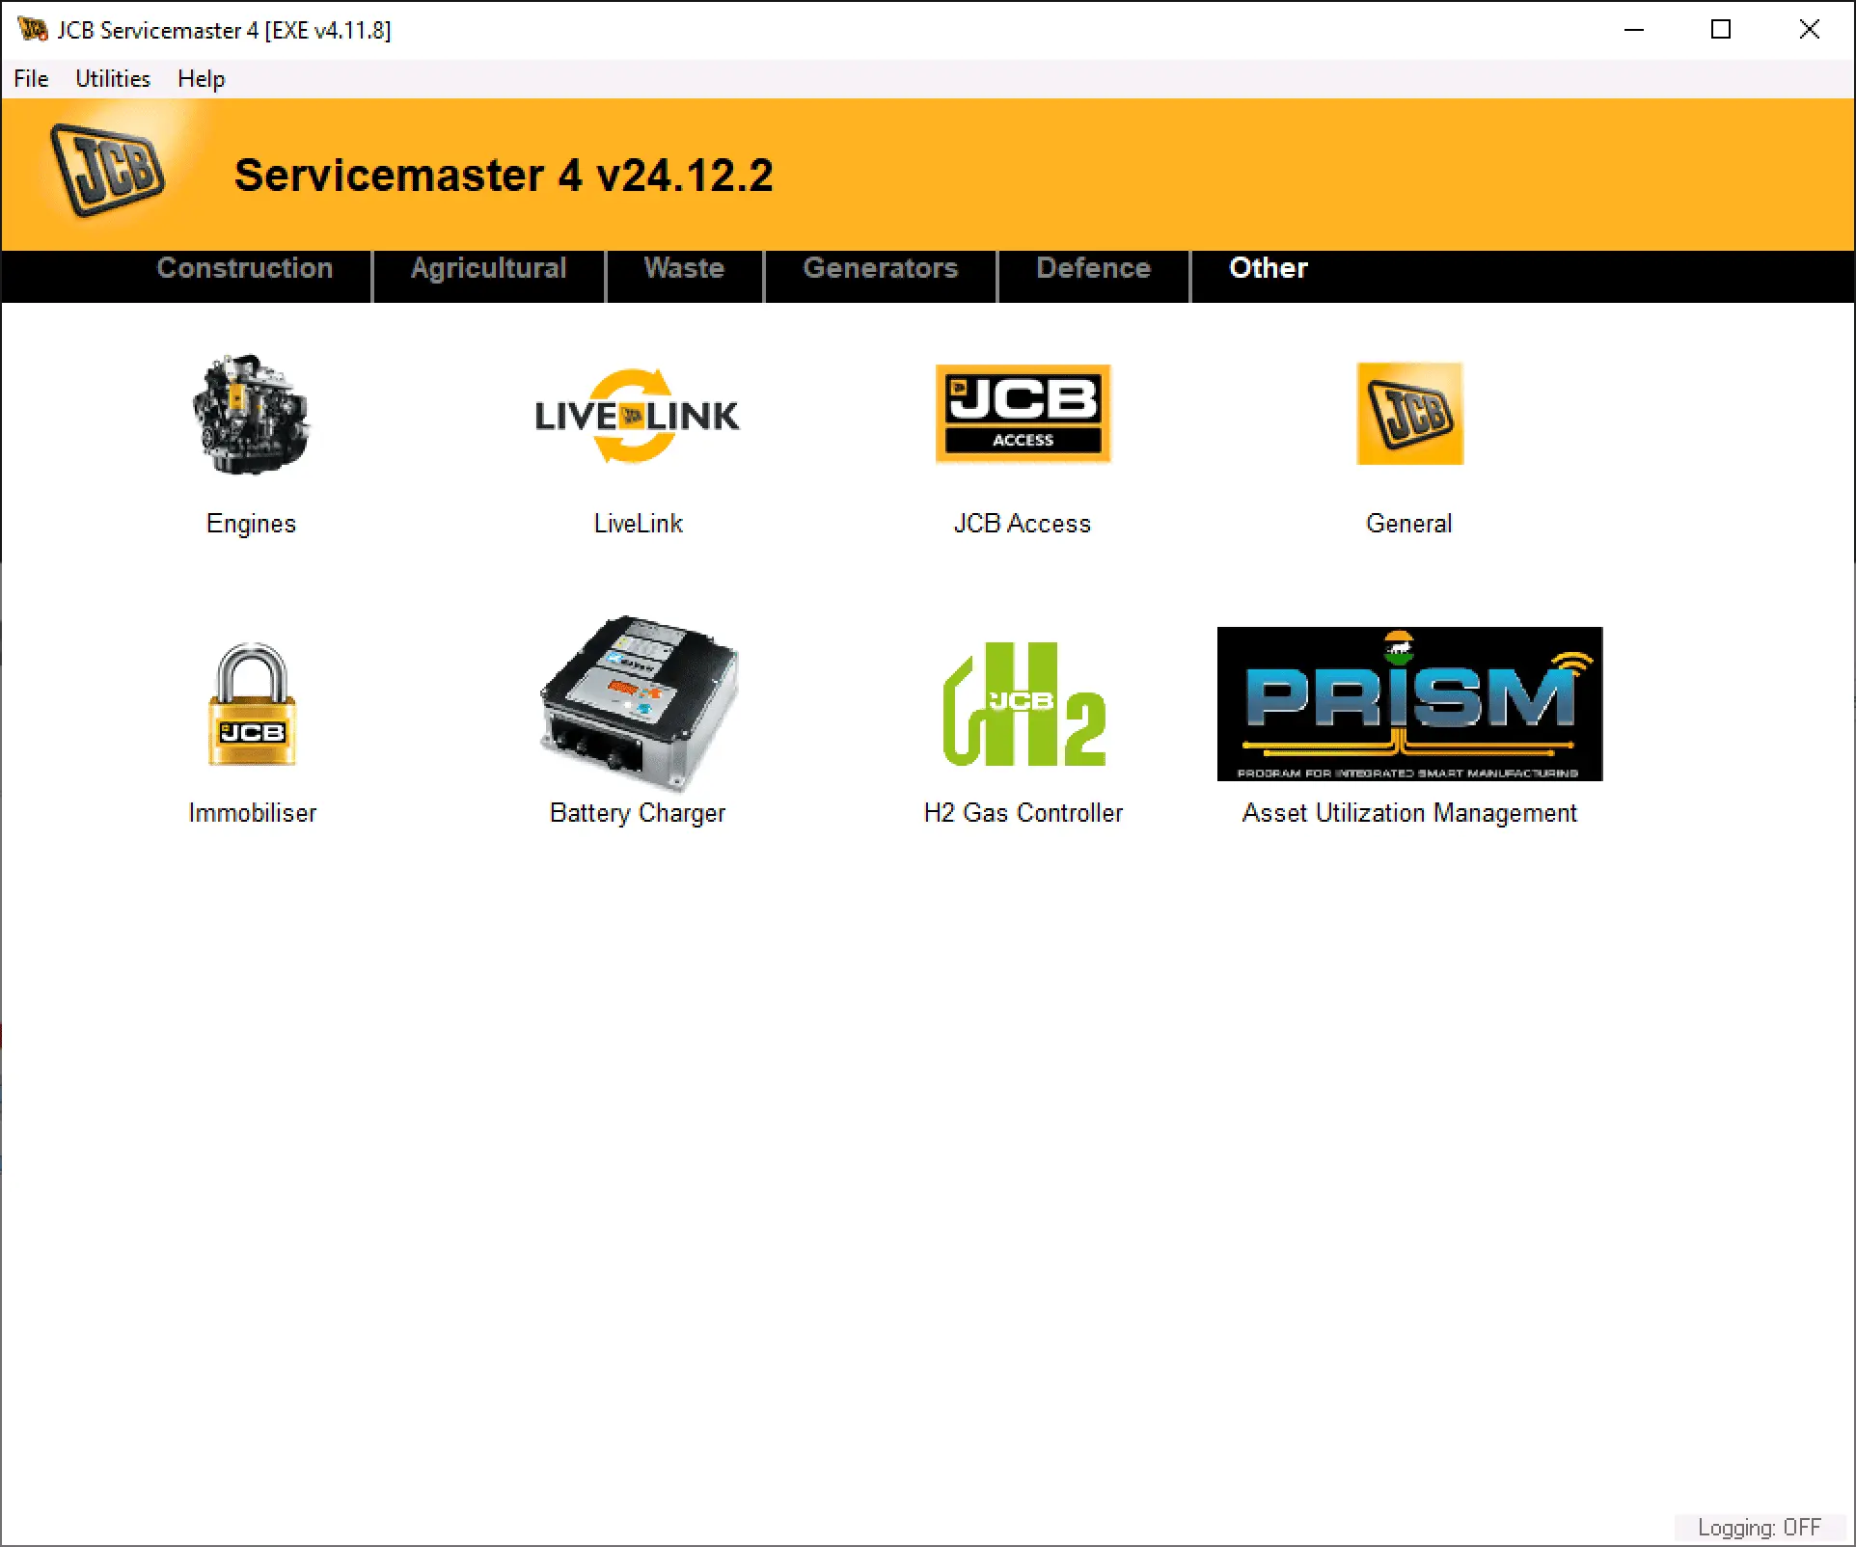
Task: Click the Immobiliser label
Action: click(252, 813)
